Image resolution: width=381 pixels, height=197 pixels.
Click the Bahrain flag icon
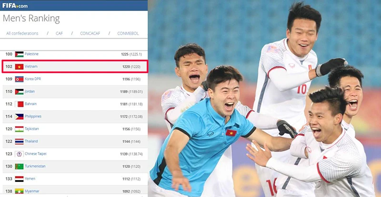click(19, 104)
